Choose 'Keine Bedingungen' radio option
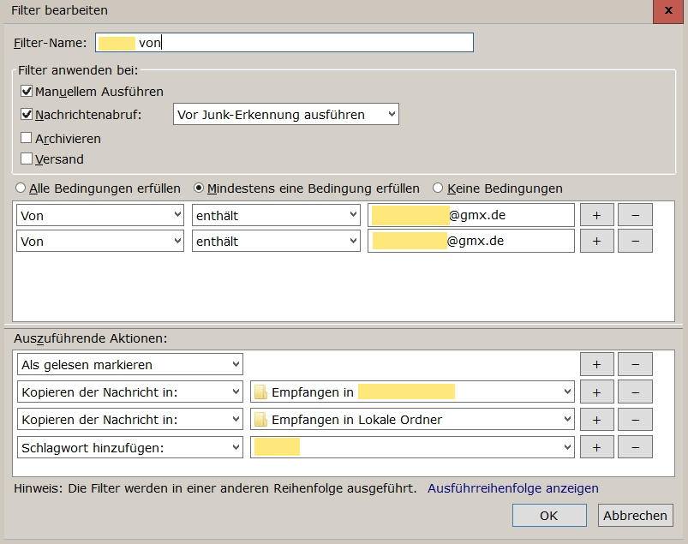Screen dimensions: 688x544 (x=438, y=188)
